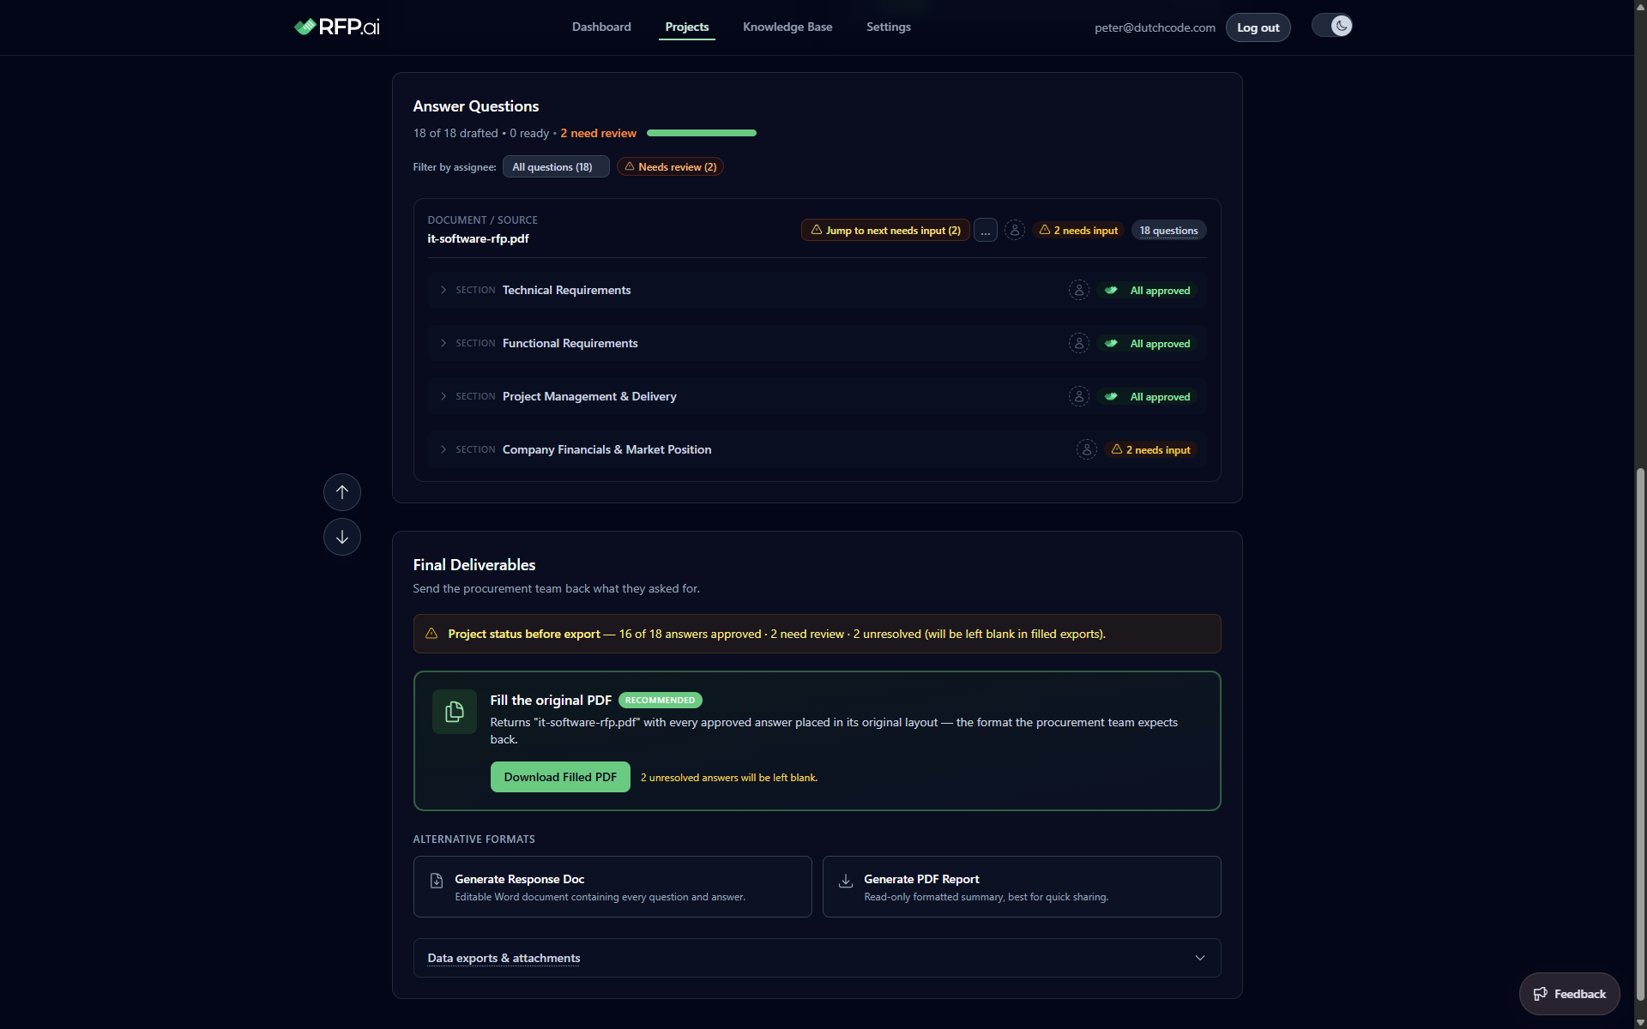This screenshot has height=1029, width=1647.
Task: Expand Project Management & Delivery chevron
Action: click(443, 396)
